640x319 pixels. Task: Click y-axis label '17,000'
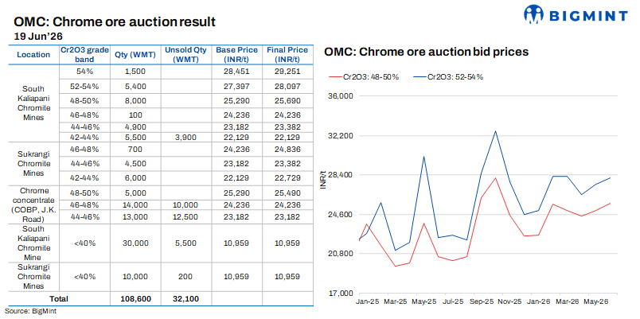pos(341,294)
